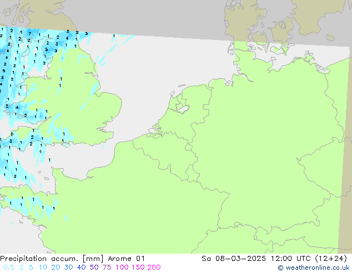Image resolution: width=352 pixels, height=272 pixels.
Task: Click the '(12+24)' forecast offset text
Action: (331, 259)
